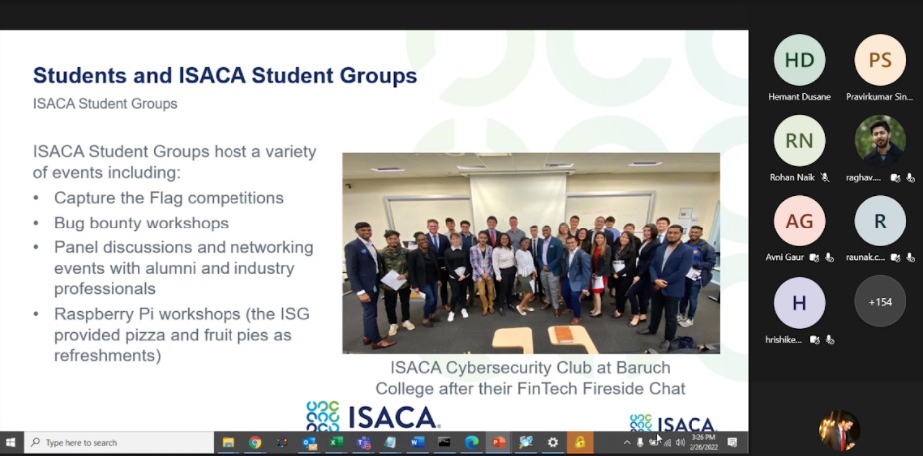Click the microphone tray icon
The width and height of the screenshot is (923, 456).
(x=640, y=442)
